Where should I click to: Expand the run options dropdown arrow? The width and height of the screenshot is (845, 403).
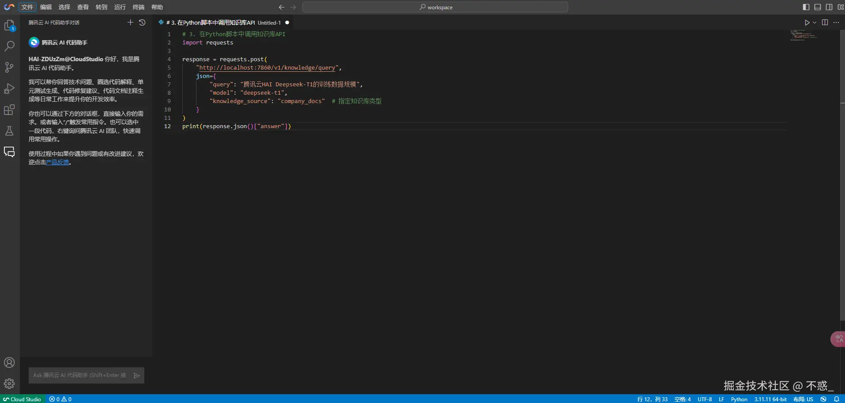pyautogui.click(x=815, y=22)
